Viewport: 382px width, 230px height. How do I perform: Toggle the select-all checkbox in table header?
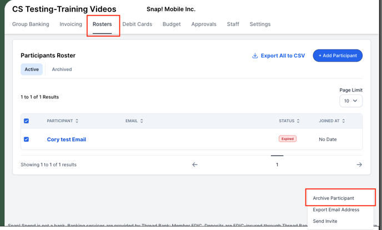point(26,121)
